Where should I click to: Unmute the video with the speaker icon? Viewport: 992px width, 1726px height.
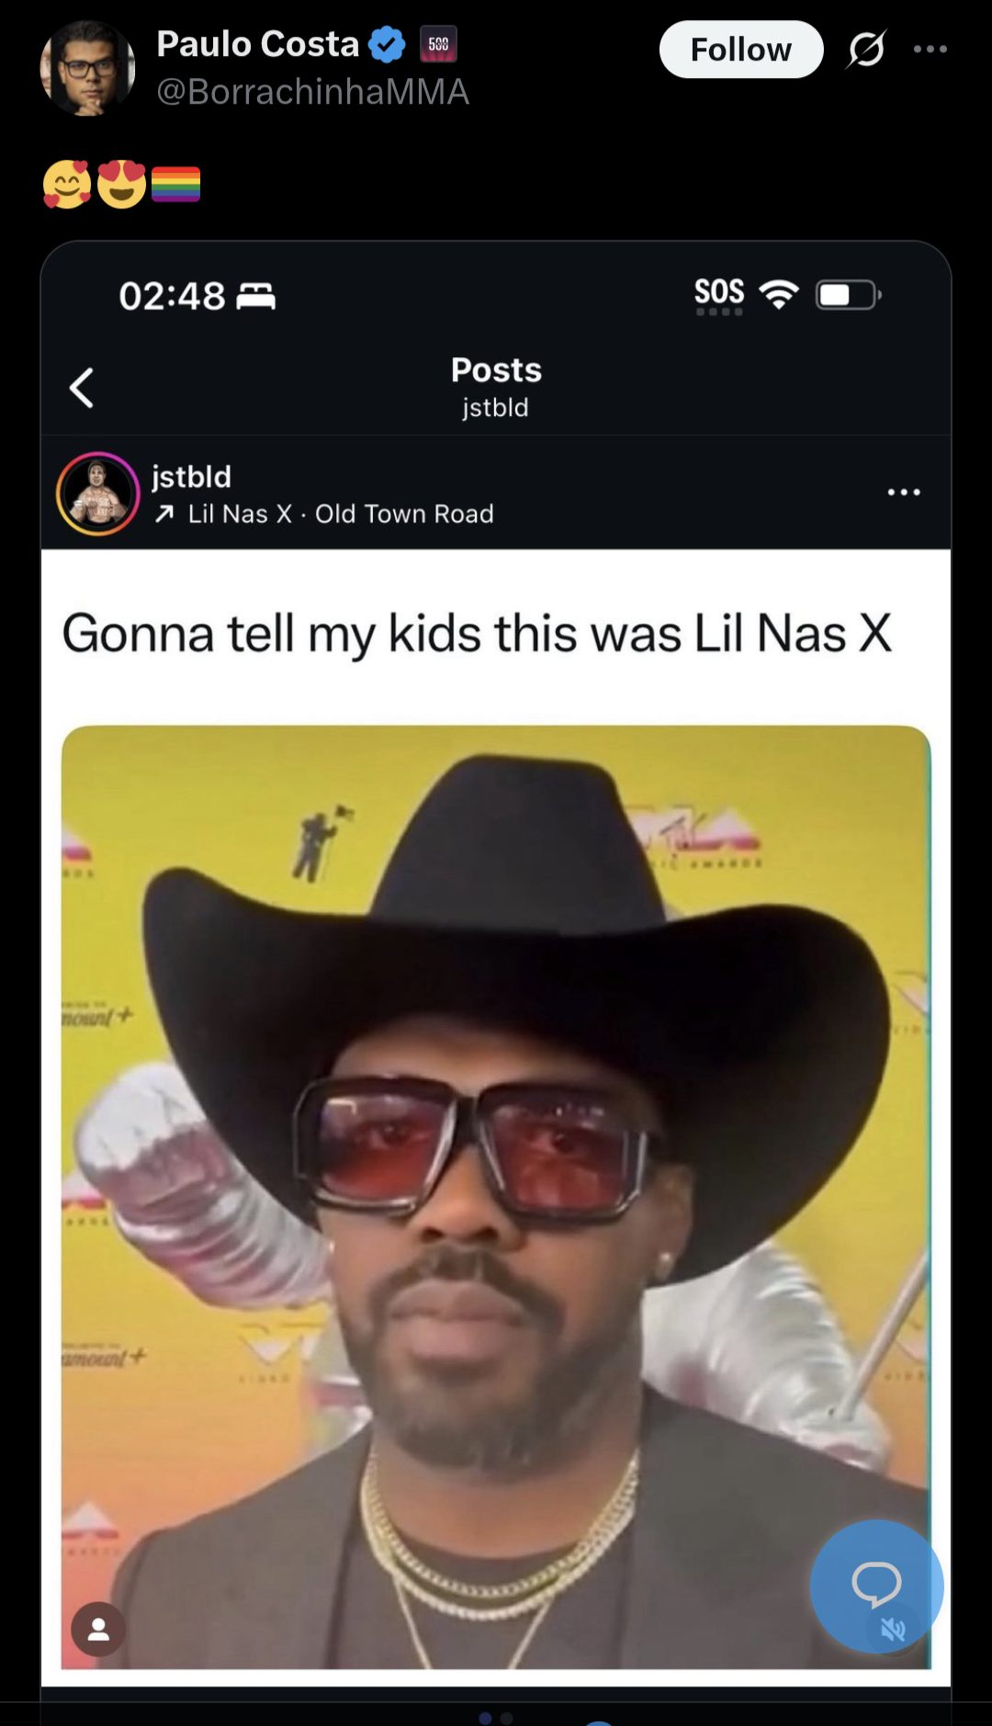[893, 1630]
